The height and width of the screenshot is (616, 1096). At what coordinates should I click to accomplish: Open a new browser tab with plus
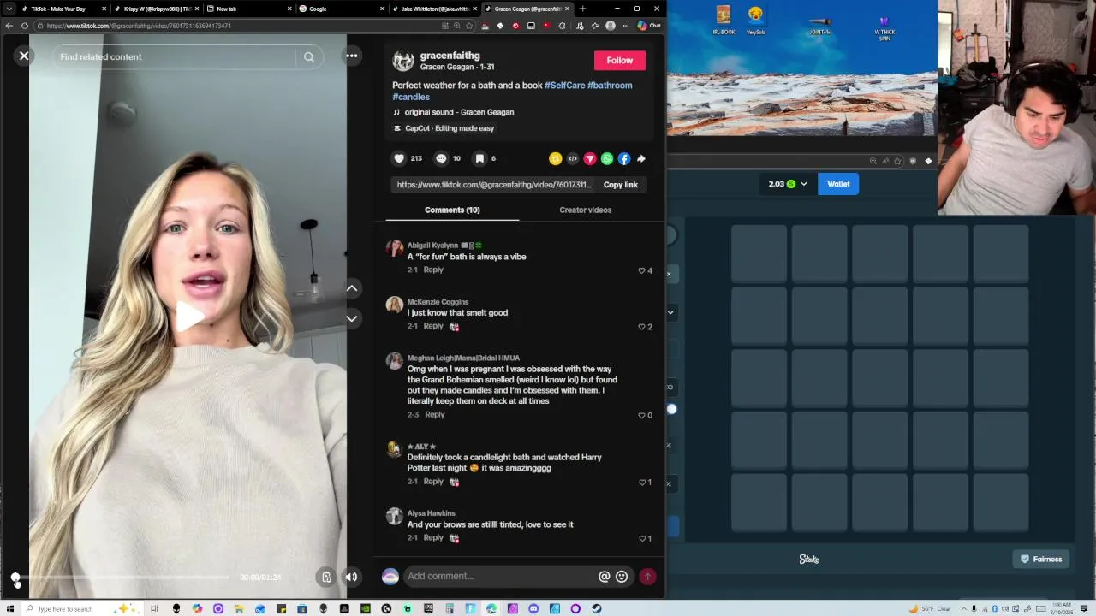(582, 9)
